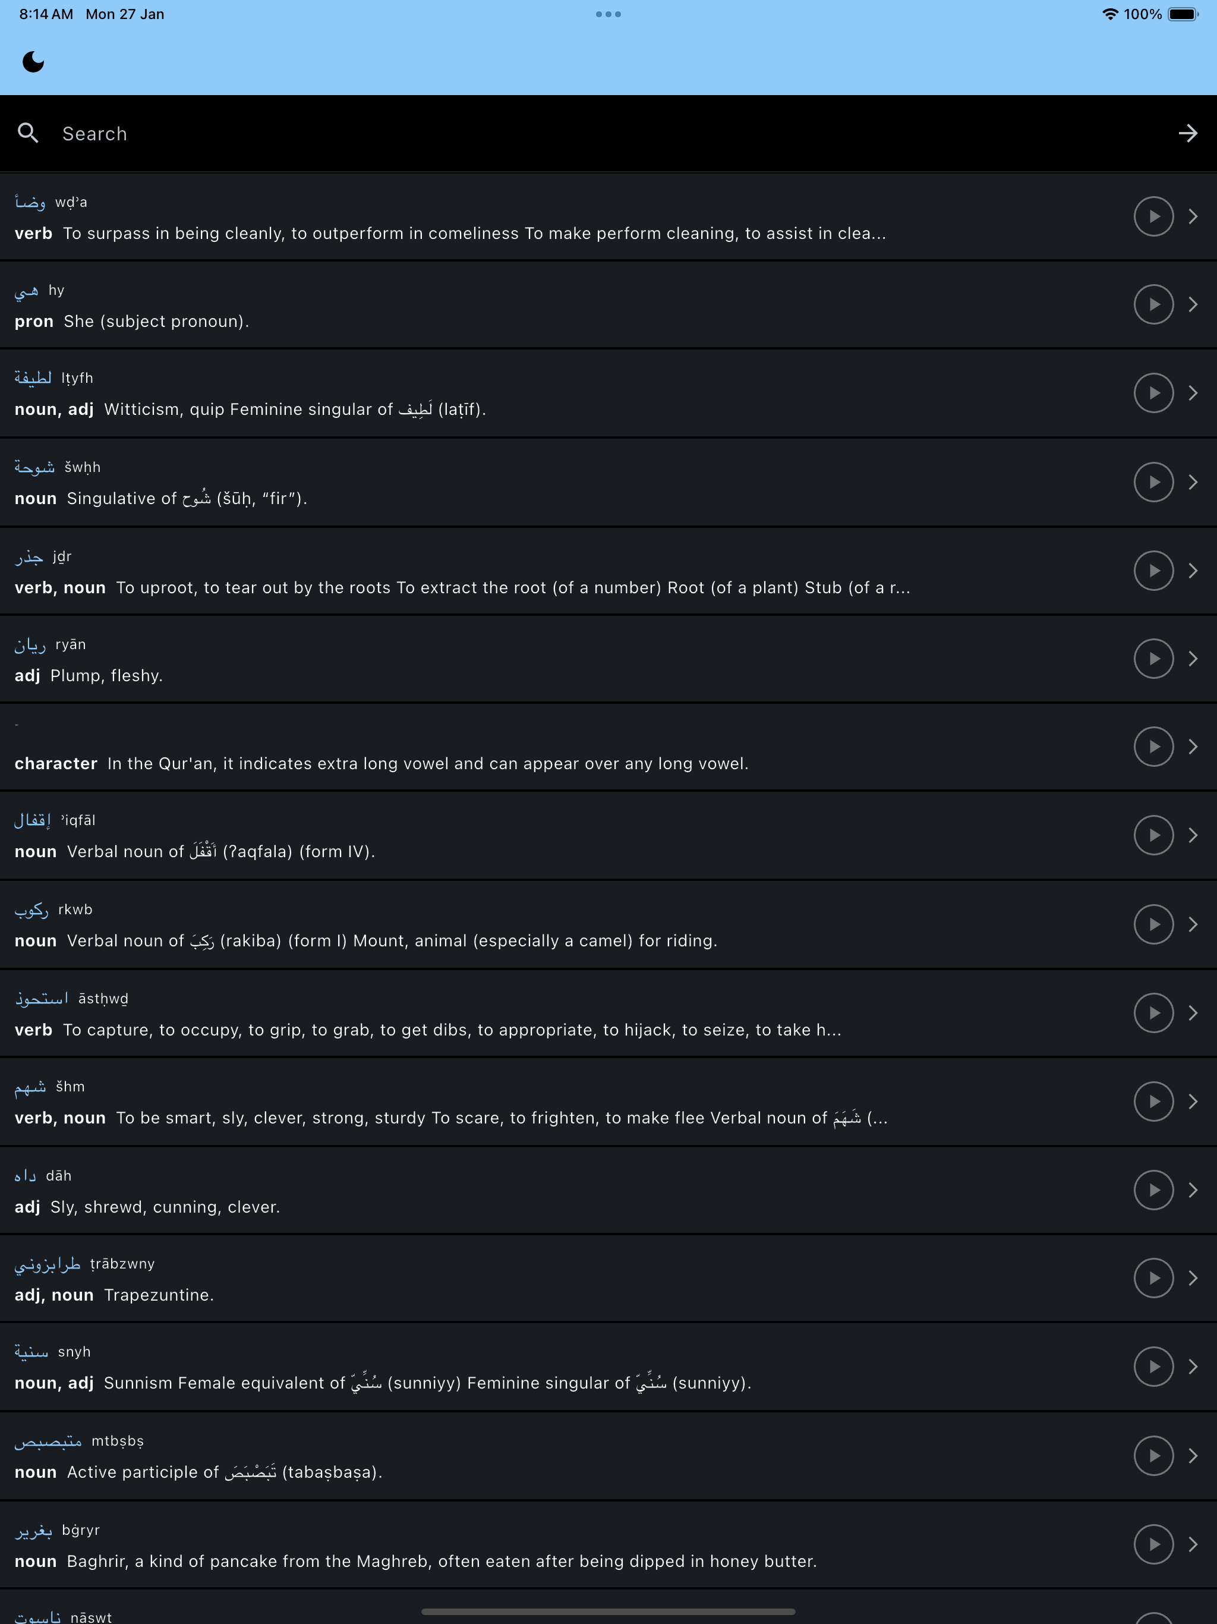This screenshot has width=1217, height=1624.
Task: Toggle dark mode with the moon icon
Action: coord(33,62)
